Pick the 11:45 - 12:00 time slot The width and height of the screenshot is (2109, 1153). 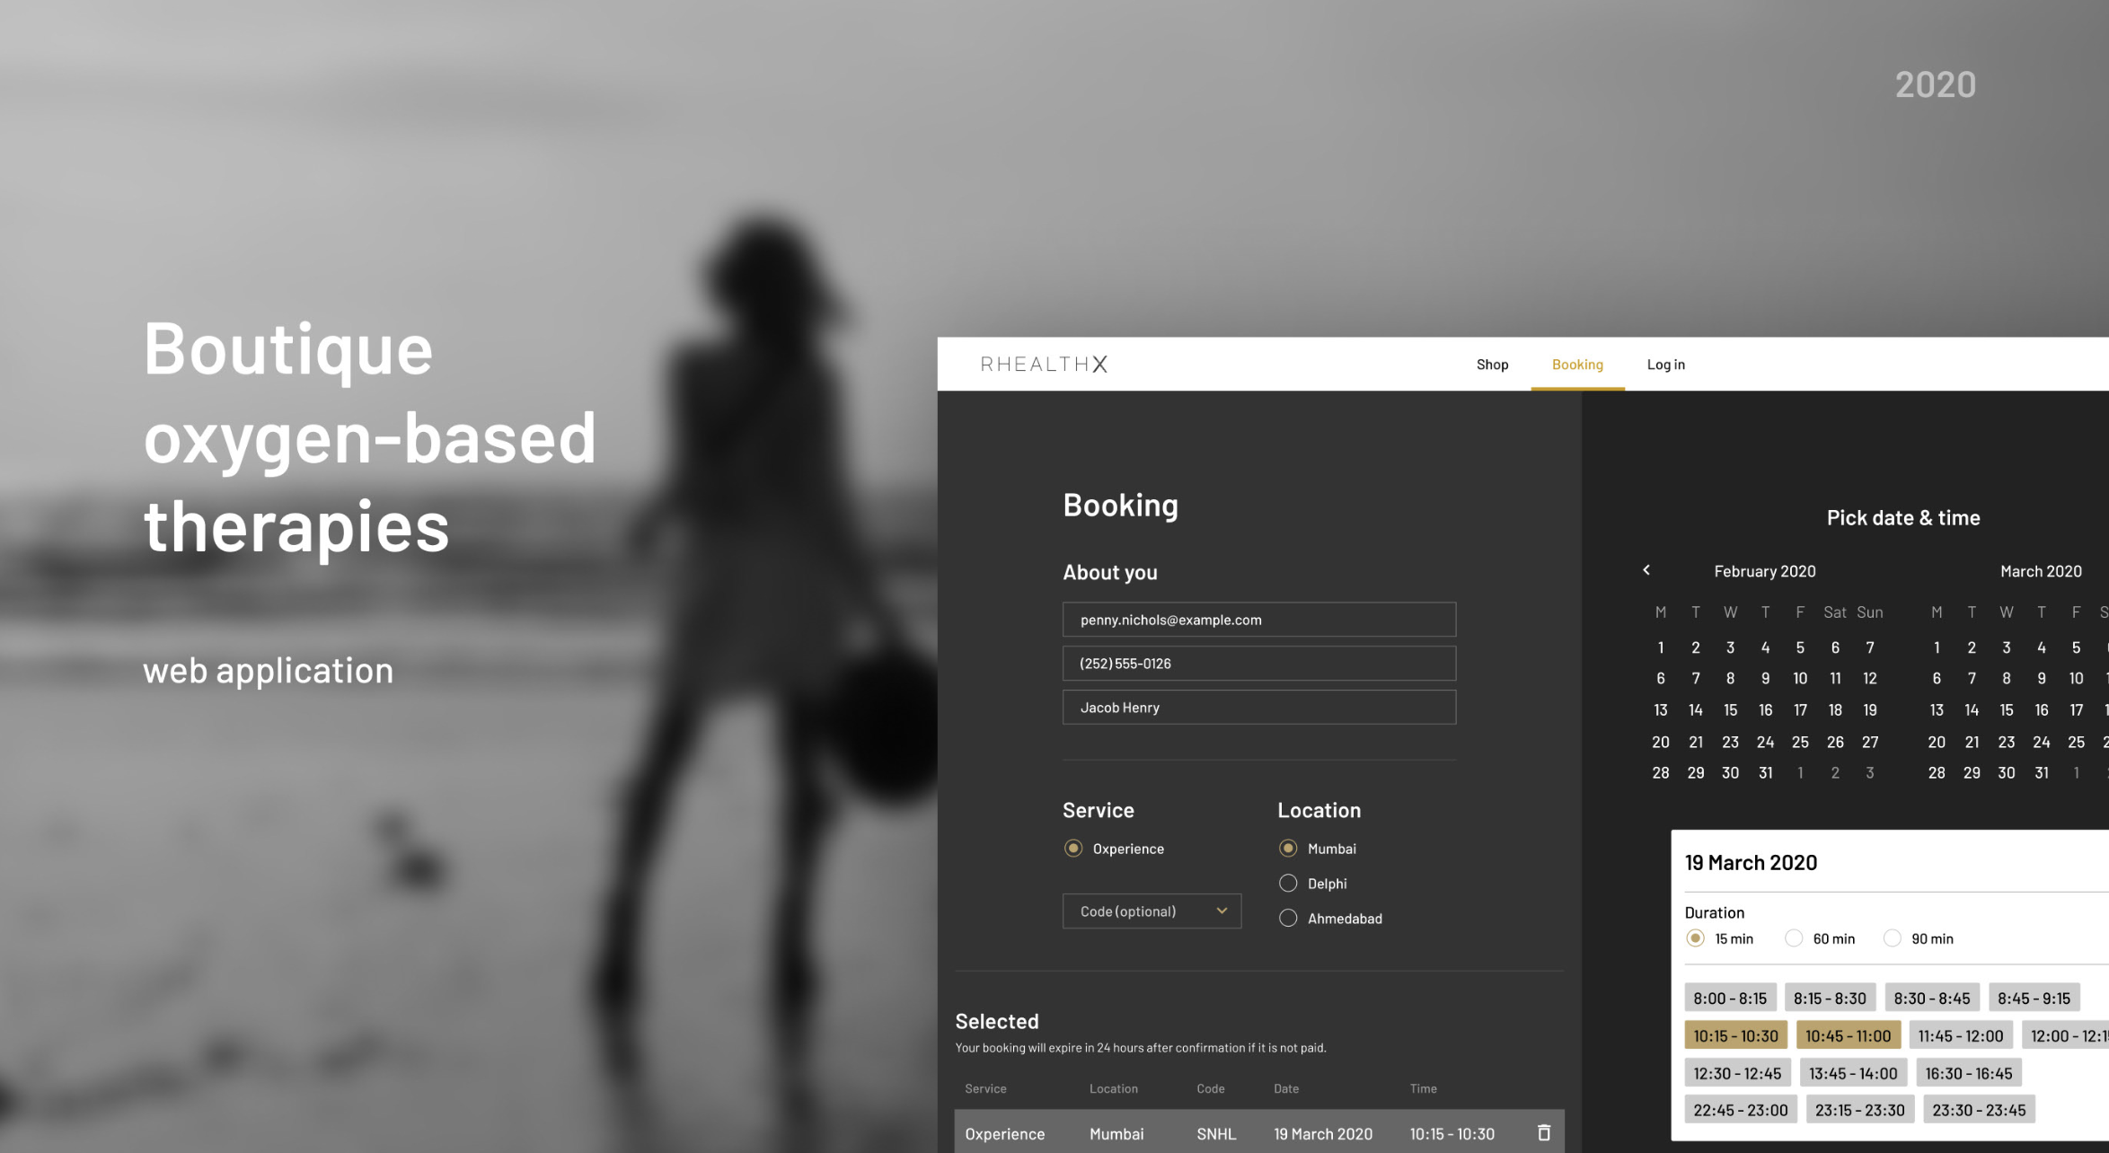[x=1961, y=1036]
